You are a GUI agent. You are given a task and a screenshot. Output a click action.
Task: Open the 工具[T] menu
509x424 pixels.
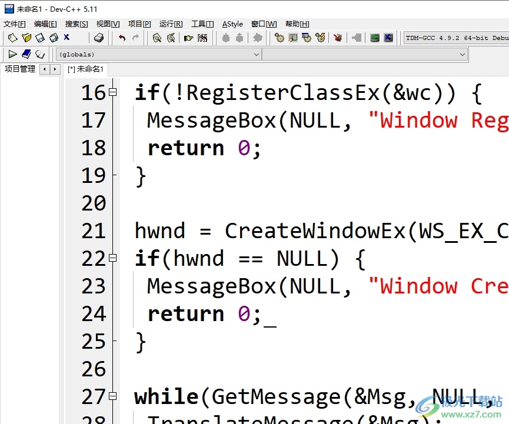[x=202, y=24]
